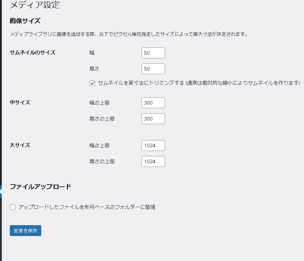The width and height of the screenshot is (304, 261).
Task: Click the 中サイズ 高さの上限 input field
Action: click(153, 119)
